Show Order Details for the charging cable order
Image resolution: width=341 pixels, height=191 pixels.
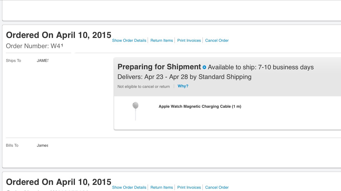[129, 40]
